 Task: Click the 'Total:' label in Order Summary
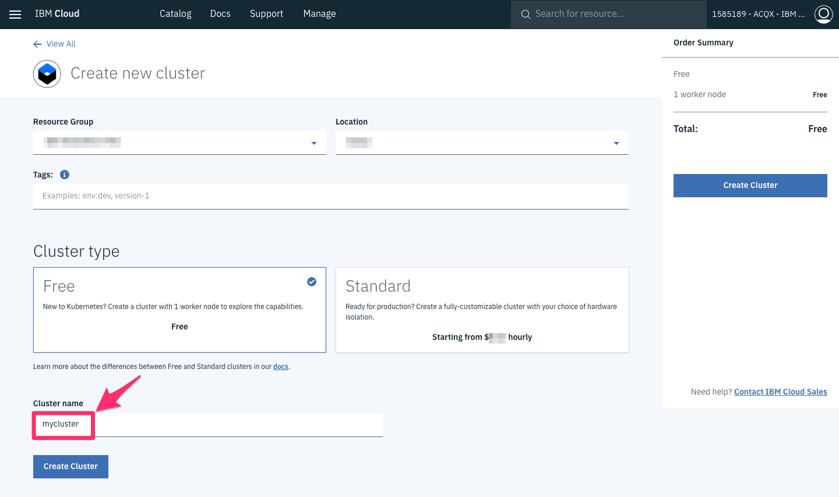tap(686, 129)
